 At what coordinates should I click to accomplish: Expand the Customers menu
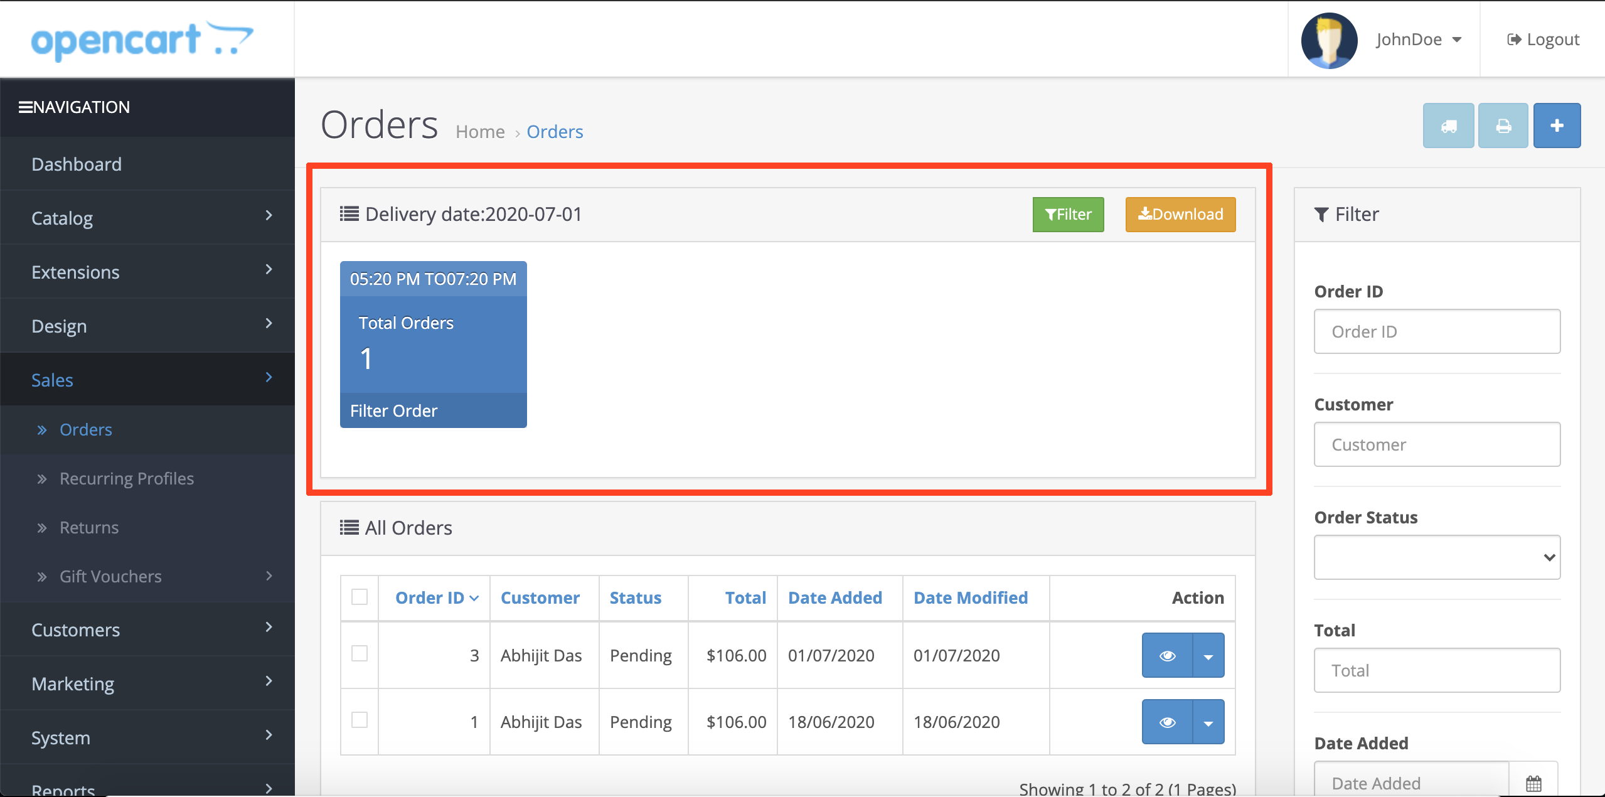tap(147, 630)
